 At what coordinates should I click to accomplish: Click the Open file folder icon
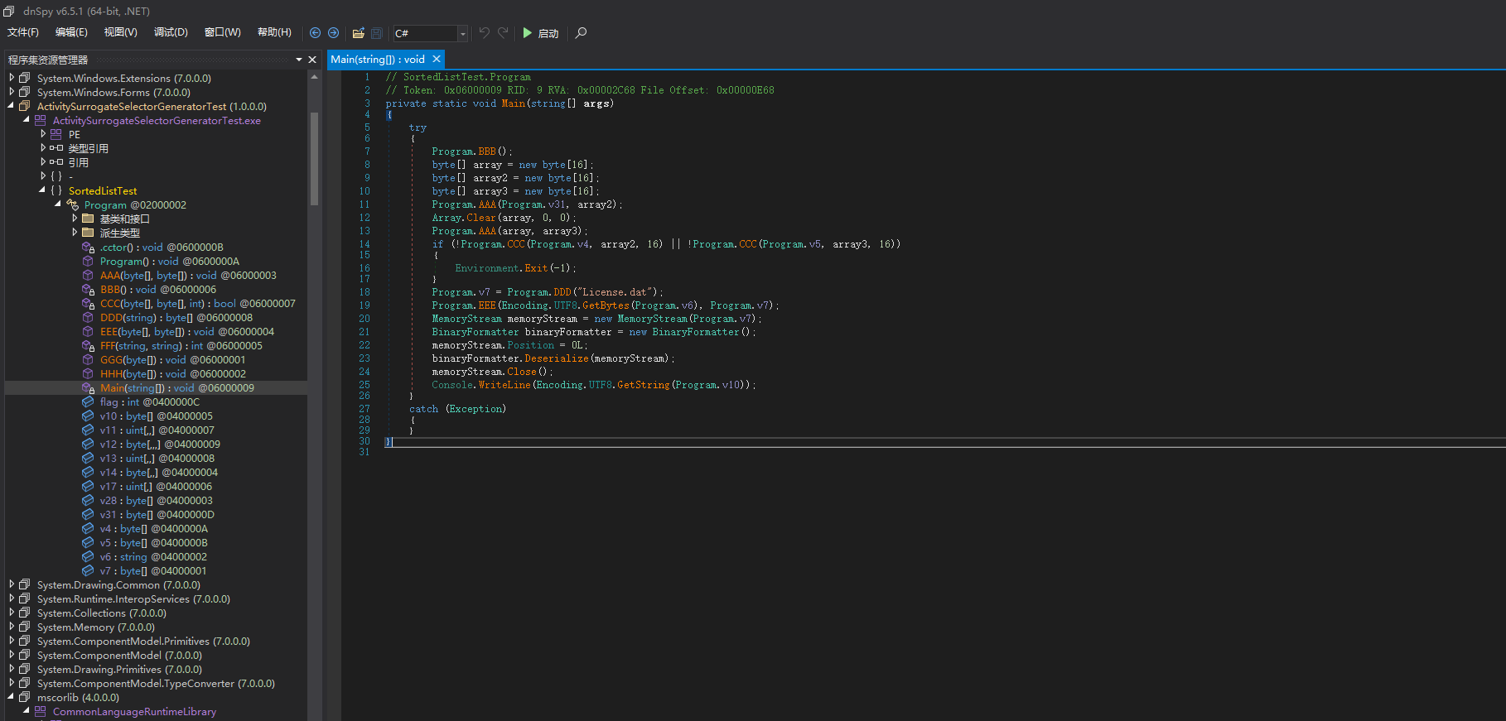click(x=358, y=33)
